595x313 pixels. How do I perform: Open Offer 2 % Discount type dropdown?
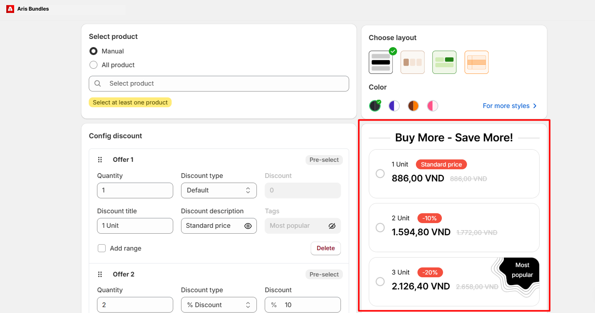[219, 305]
